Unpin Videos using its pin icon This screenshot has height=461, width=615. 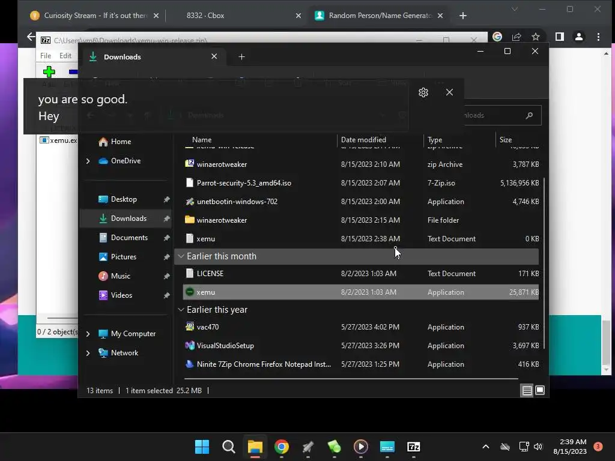[x=167, y=295]
